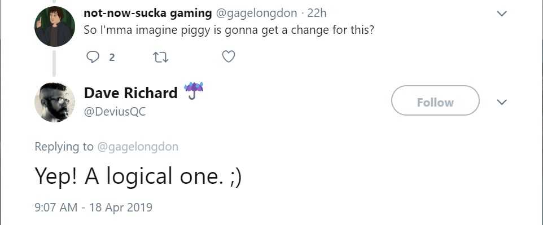Click the 'Replying to' label text
Screen dimensions: 543x225
click(64, 147)
